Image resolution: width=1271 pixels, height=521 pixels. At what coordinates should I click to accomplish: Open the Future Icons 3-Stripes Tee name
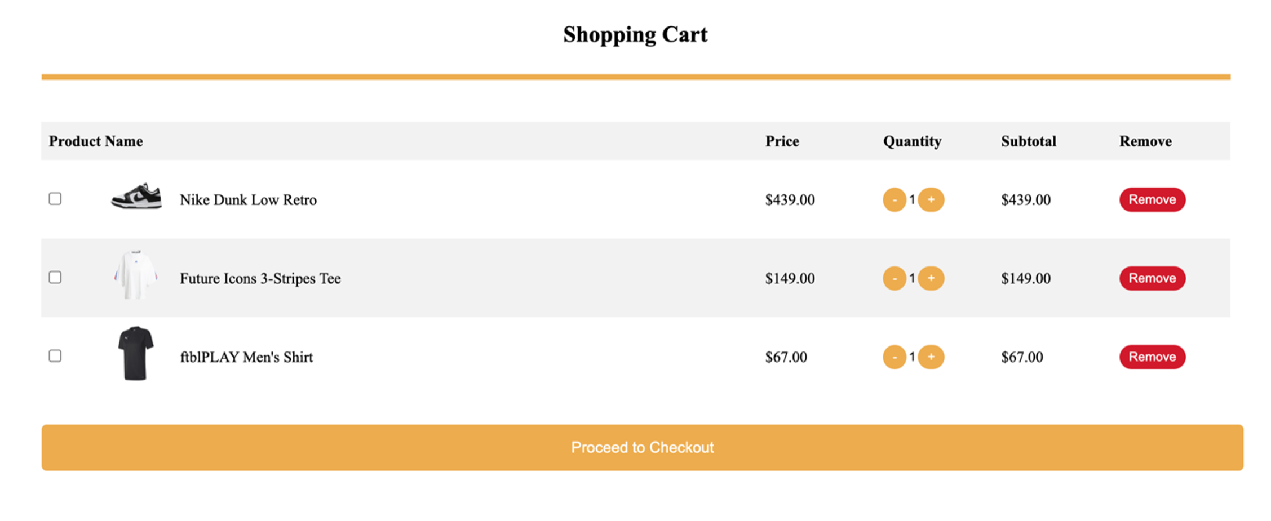[260, 278]
